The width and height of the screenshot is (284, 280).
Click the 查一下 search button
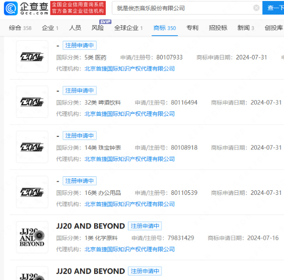(273, 8)
